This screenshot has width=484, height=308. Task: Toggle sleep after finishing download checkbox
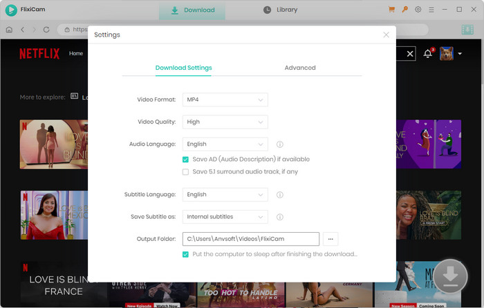(185, 254)
